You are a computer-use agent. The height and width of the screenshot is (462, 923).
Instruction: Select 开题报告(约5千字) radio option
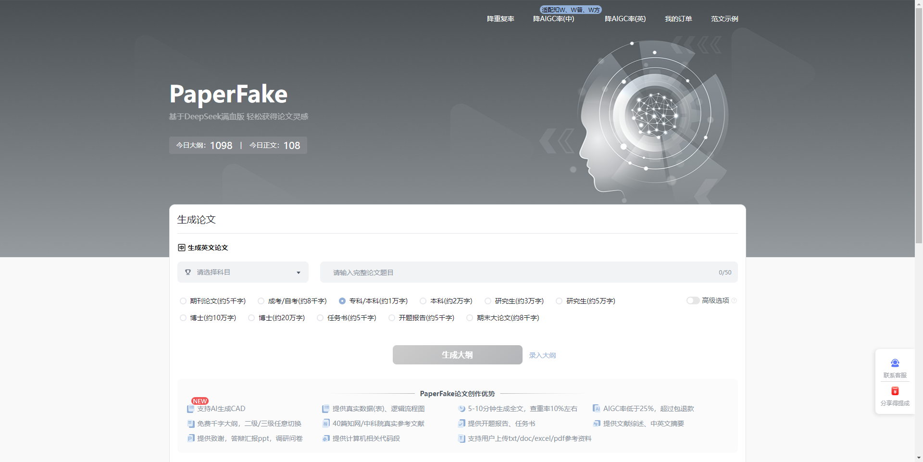click(x=392, y=318)
